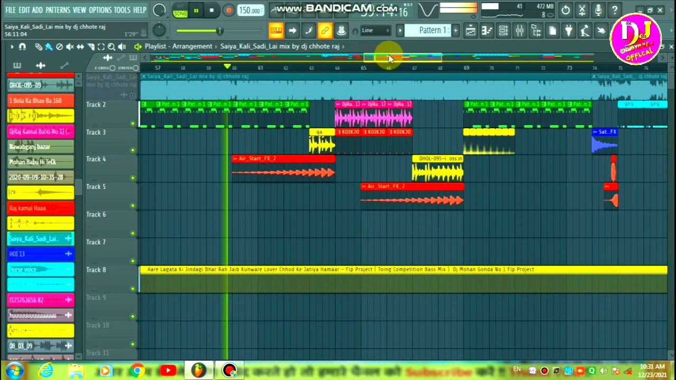
Task: Select the Draw pencil tool
Action: pos(39,46)
